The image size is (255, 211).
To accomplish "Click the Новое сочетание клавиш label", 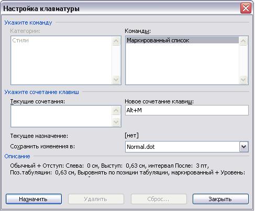I will (x=159, y=101).
